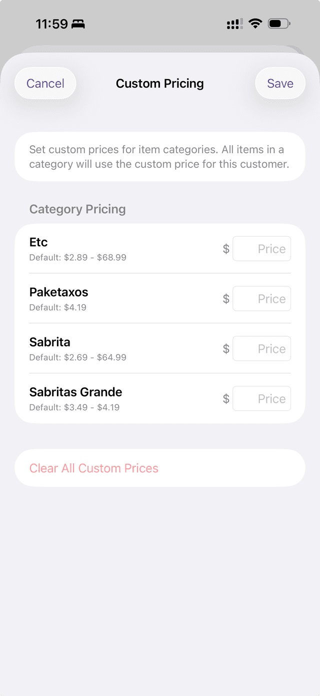
Task: Click the Sabritas Grande category label
Action: tap(75, 392)
